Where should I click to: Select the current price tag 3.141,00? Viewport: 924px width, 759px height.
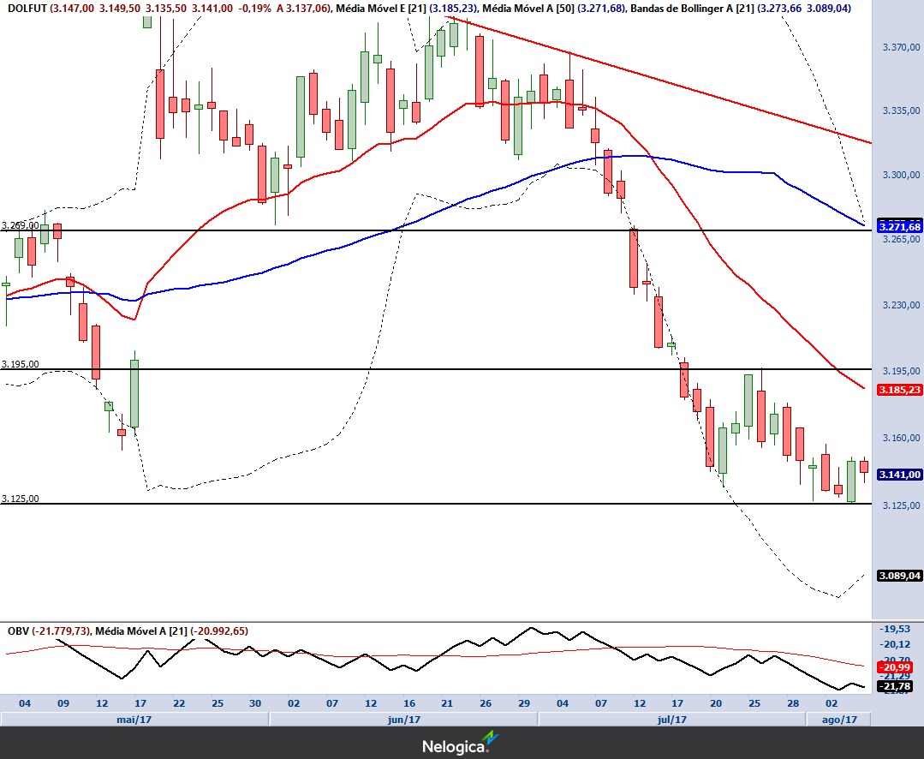click(899, 475)
